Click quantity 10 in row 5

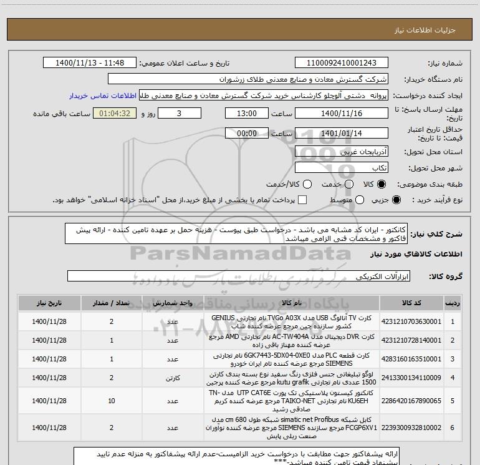[112, 401]
